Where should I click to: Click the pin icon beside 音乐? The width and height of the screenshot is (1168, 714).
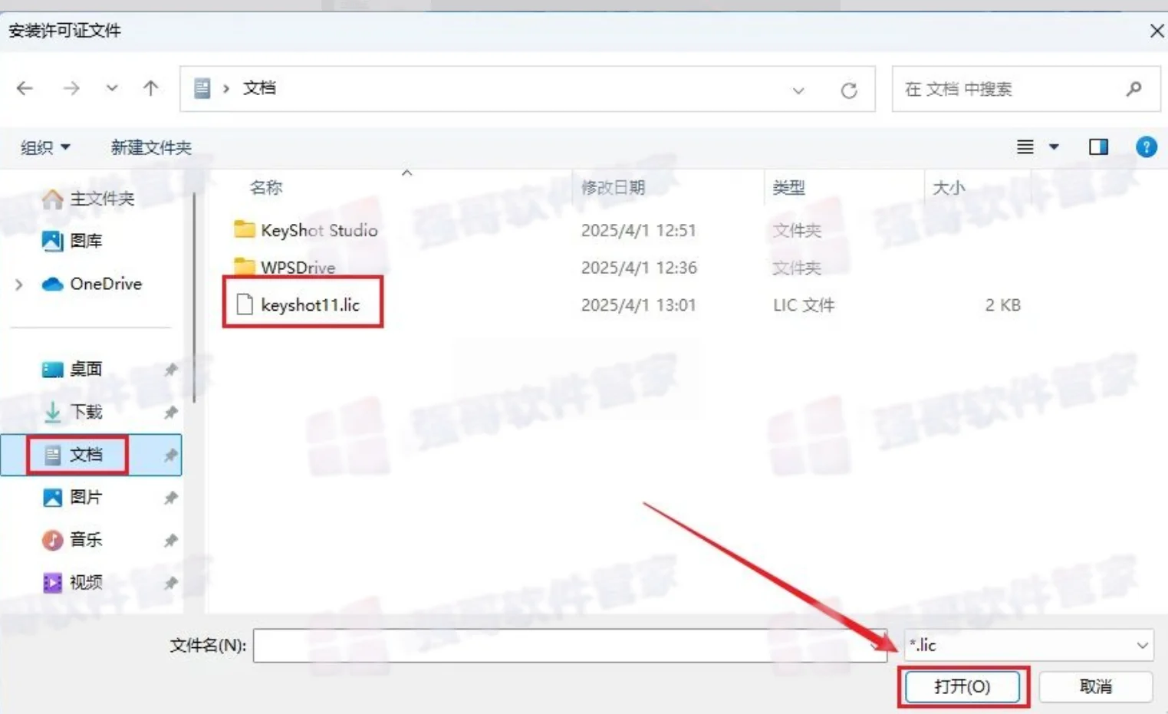coord(170,541)
